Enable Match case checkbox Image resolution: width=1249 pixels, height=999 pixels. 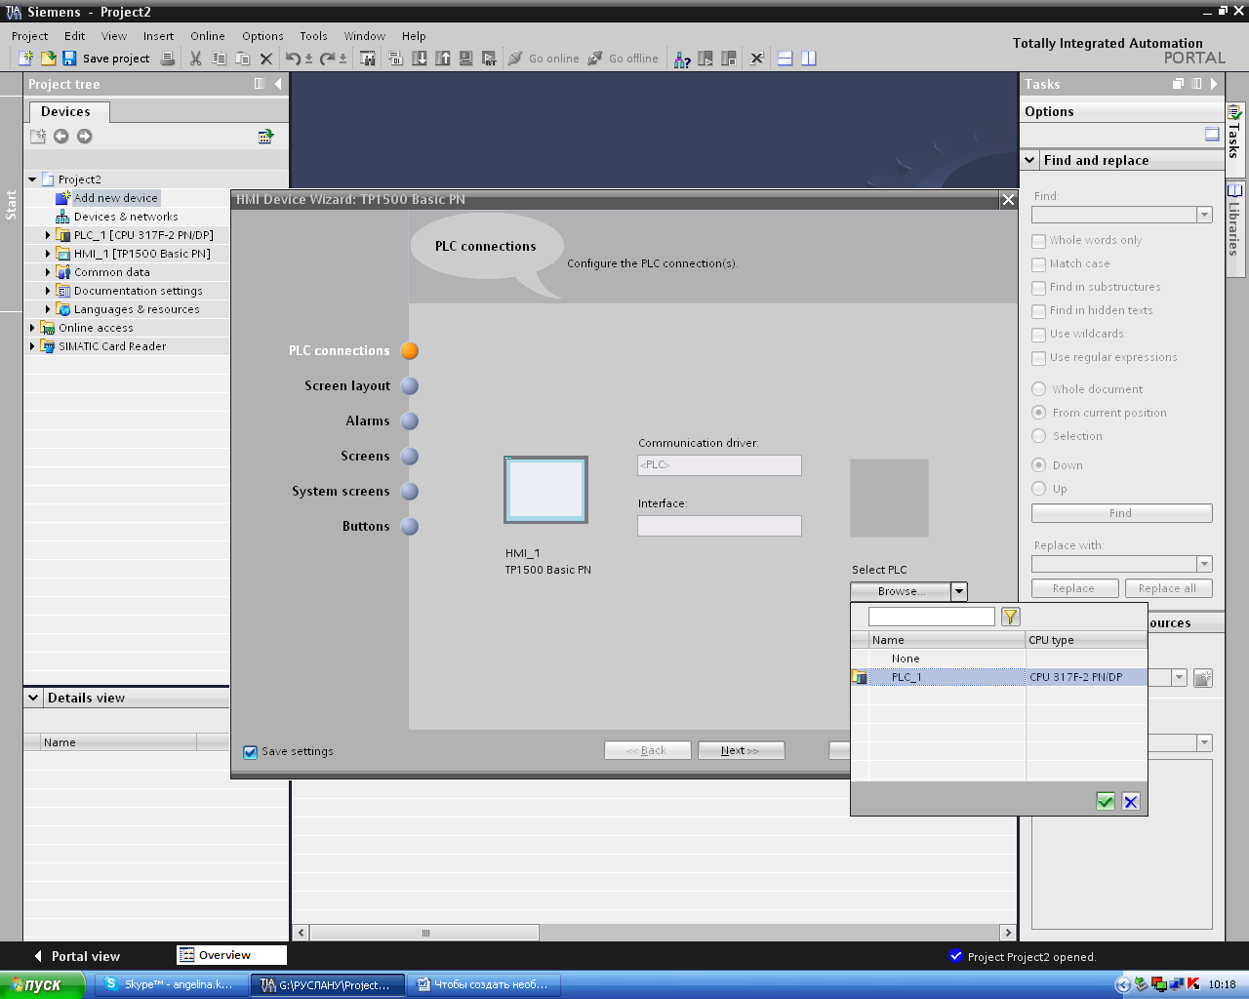(x=1038, y=264)
